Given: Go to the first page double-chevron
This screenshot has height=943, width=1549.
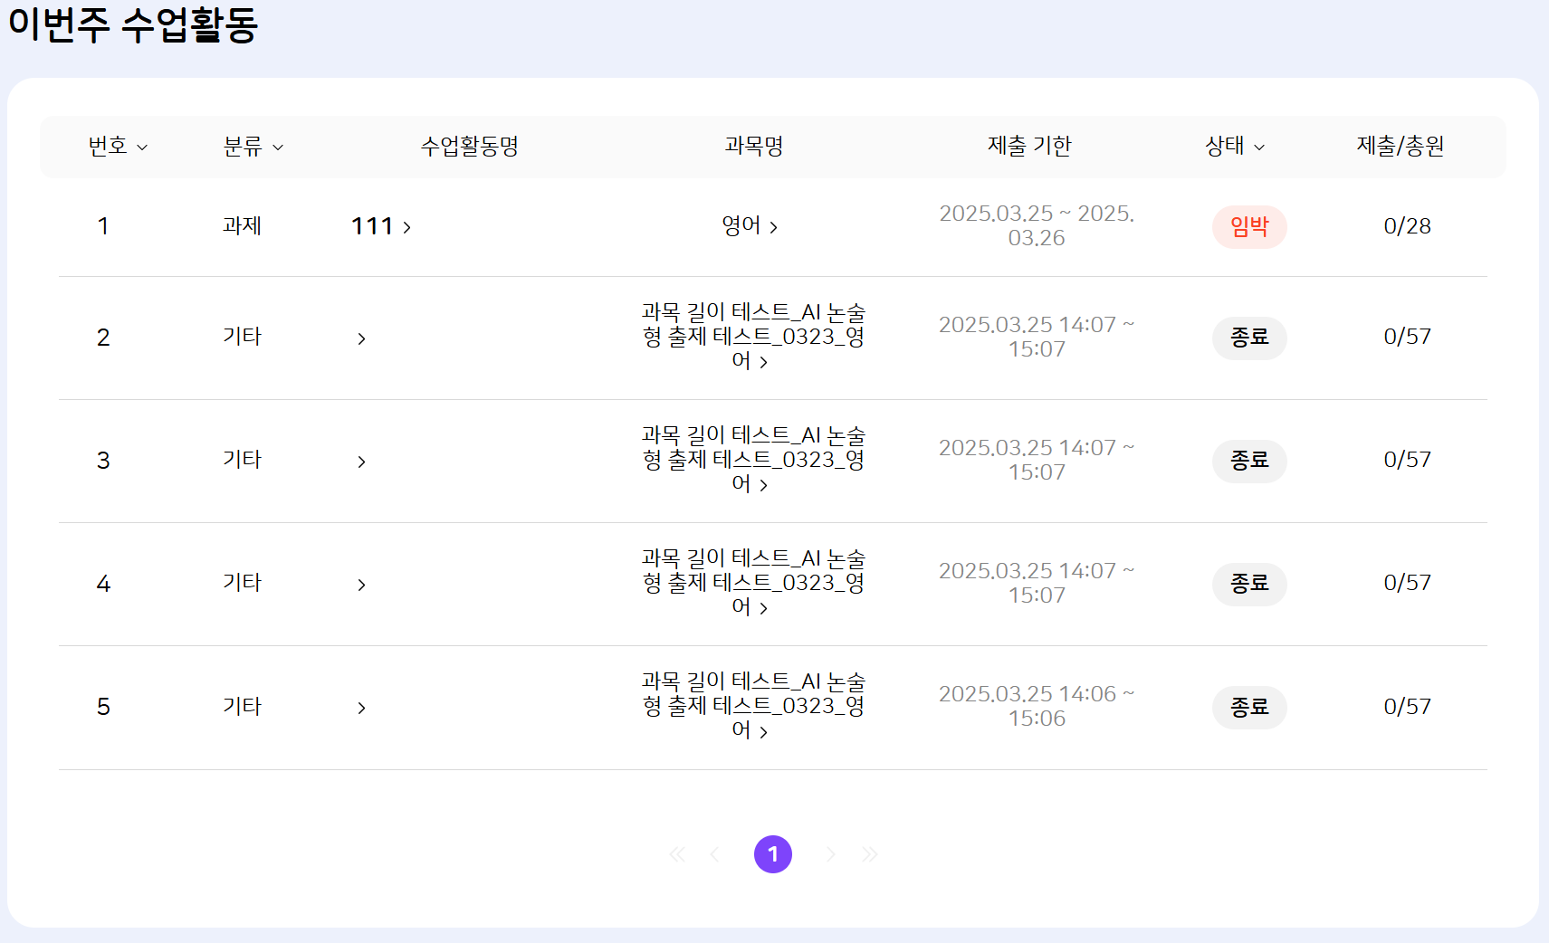Looking at the screenshot, I should (x=676, y=854).
